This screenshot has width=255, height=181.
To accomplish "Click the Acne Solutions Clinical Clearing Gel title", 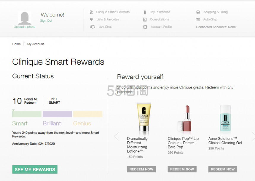I will tap(225, 141).
